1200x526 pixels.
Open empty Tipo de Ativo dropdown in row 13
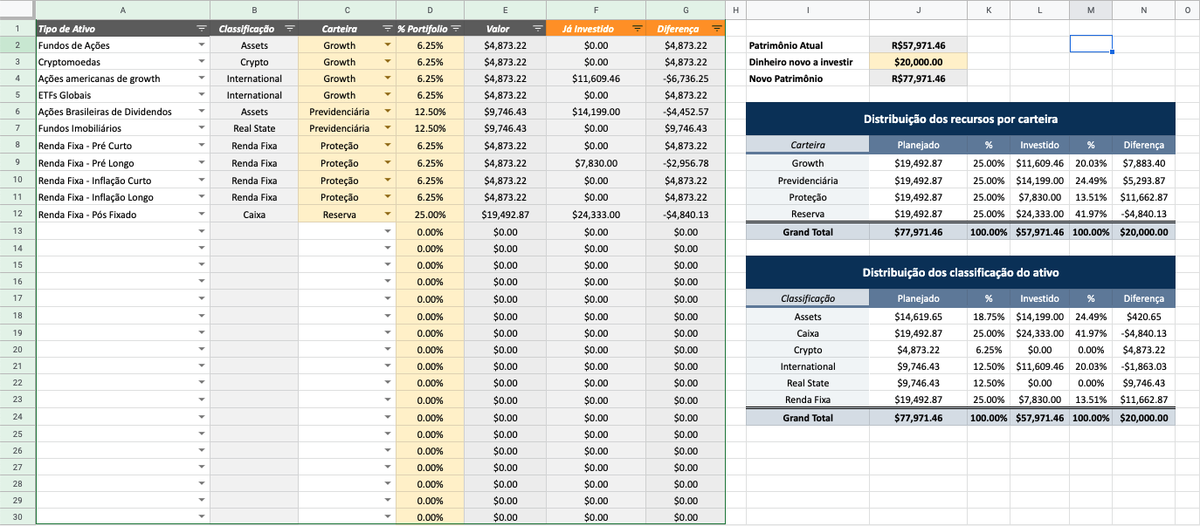[x=202, y=232]
